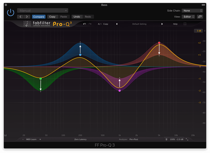Load the previous Logic preset with left chevron
Viewport: 210px width, 153px height.
(x=21, y=17)
